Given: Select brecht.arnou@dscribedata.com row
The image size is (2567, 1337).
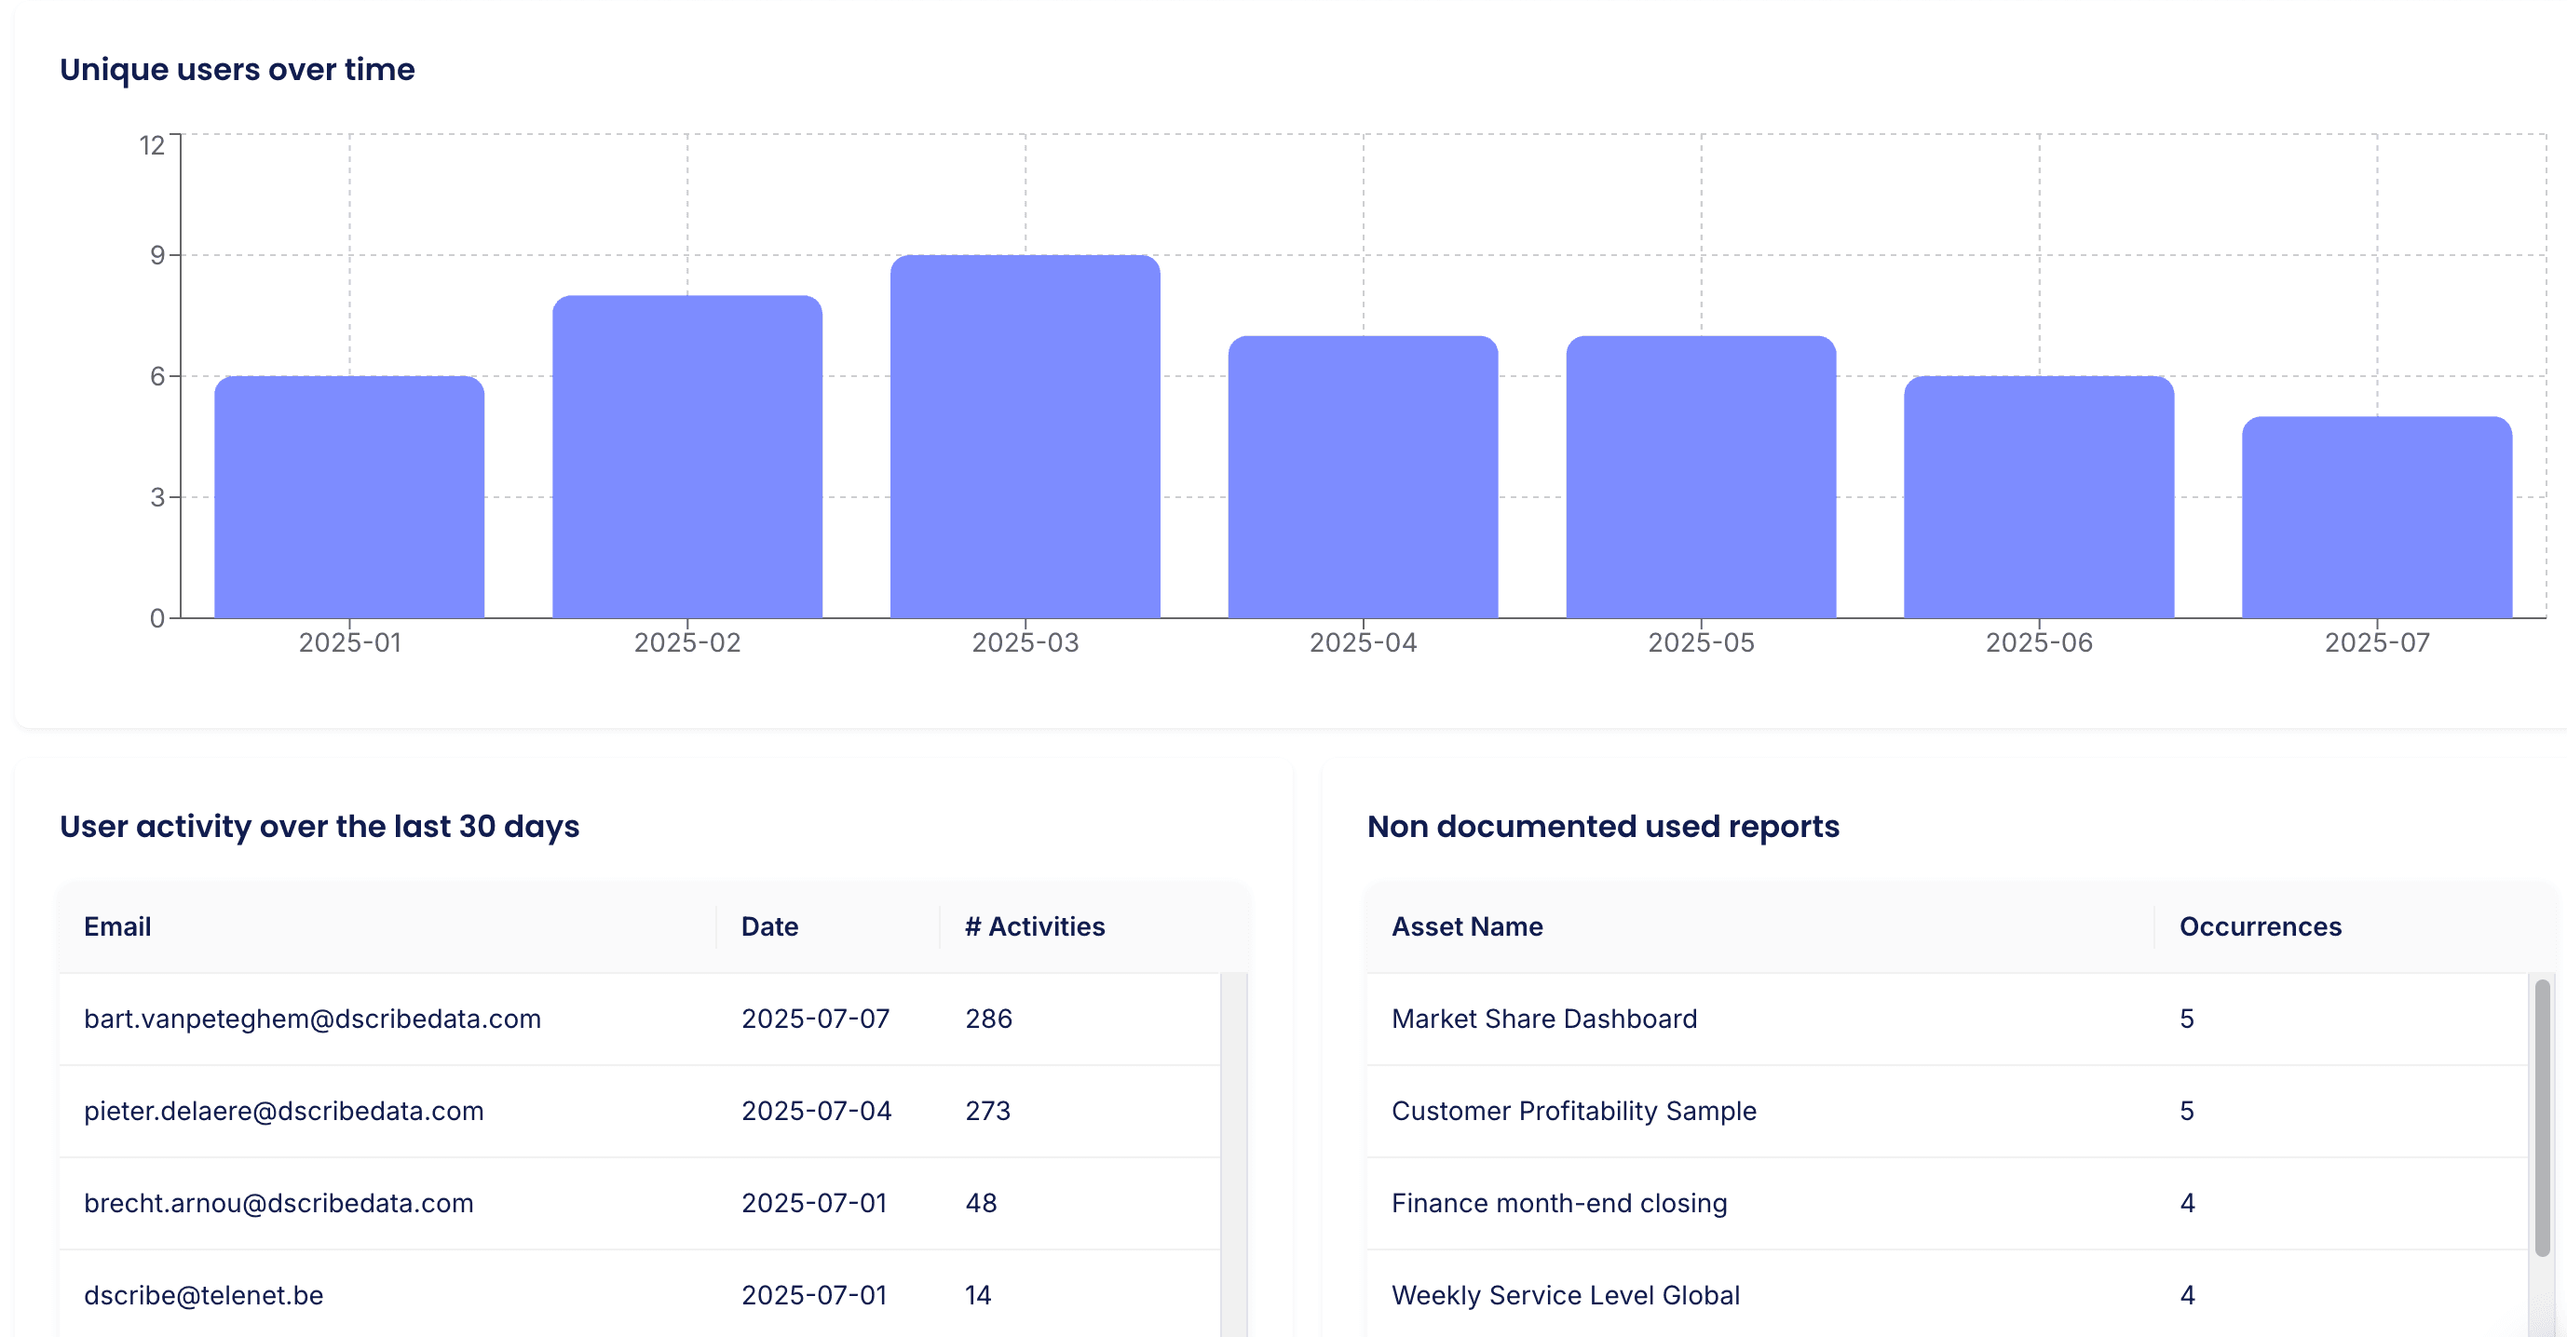Looking at the screenshot, I should 278,1203.
